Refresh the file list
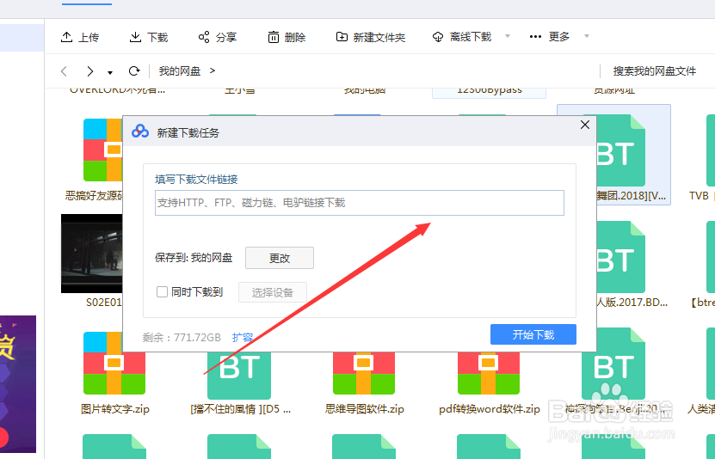Viewport: 715px width, 459px height. (134, 71)
